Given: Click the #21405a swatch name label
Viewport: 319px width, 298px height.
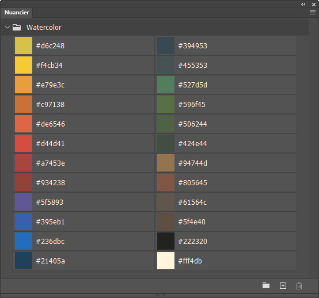Looking at the screenshot, I should click(51, 261).
